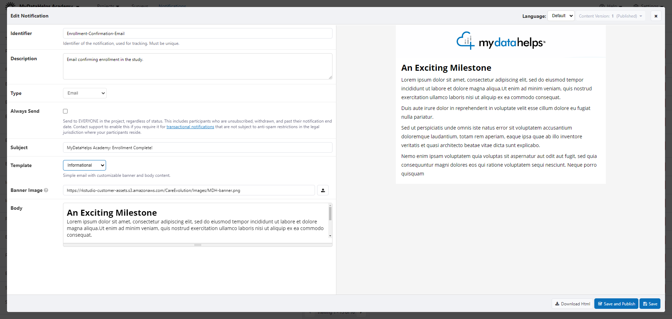The image size is (672, 319).
Task: Click the upload banner image icon
Action: coord(323,190)
